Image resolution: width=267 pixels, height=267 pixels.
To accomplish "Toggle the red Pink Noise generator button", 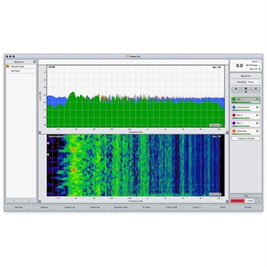I will click(x=237, y=201).
